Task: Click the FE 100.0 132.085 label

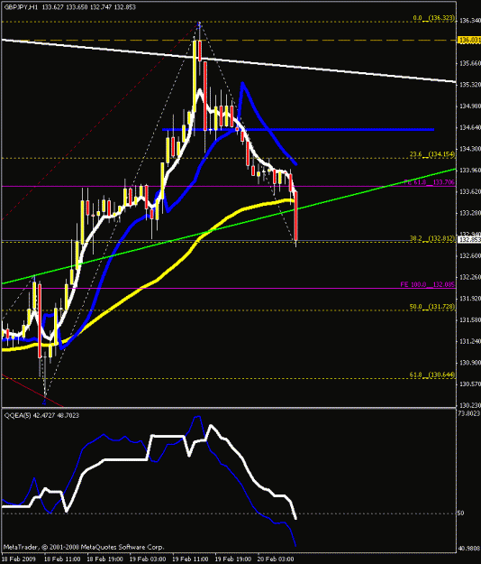Action: [x=428, y=284]
